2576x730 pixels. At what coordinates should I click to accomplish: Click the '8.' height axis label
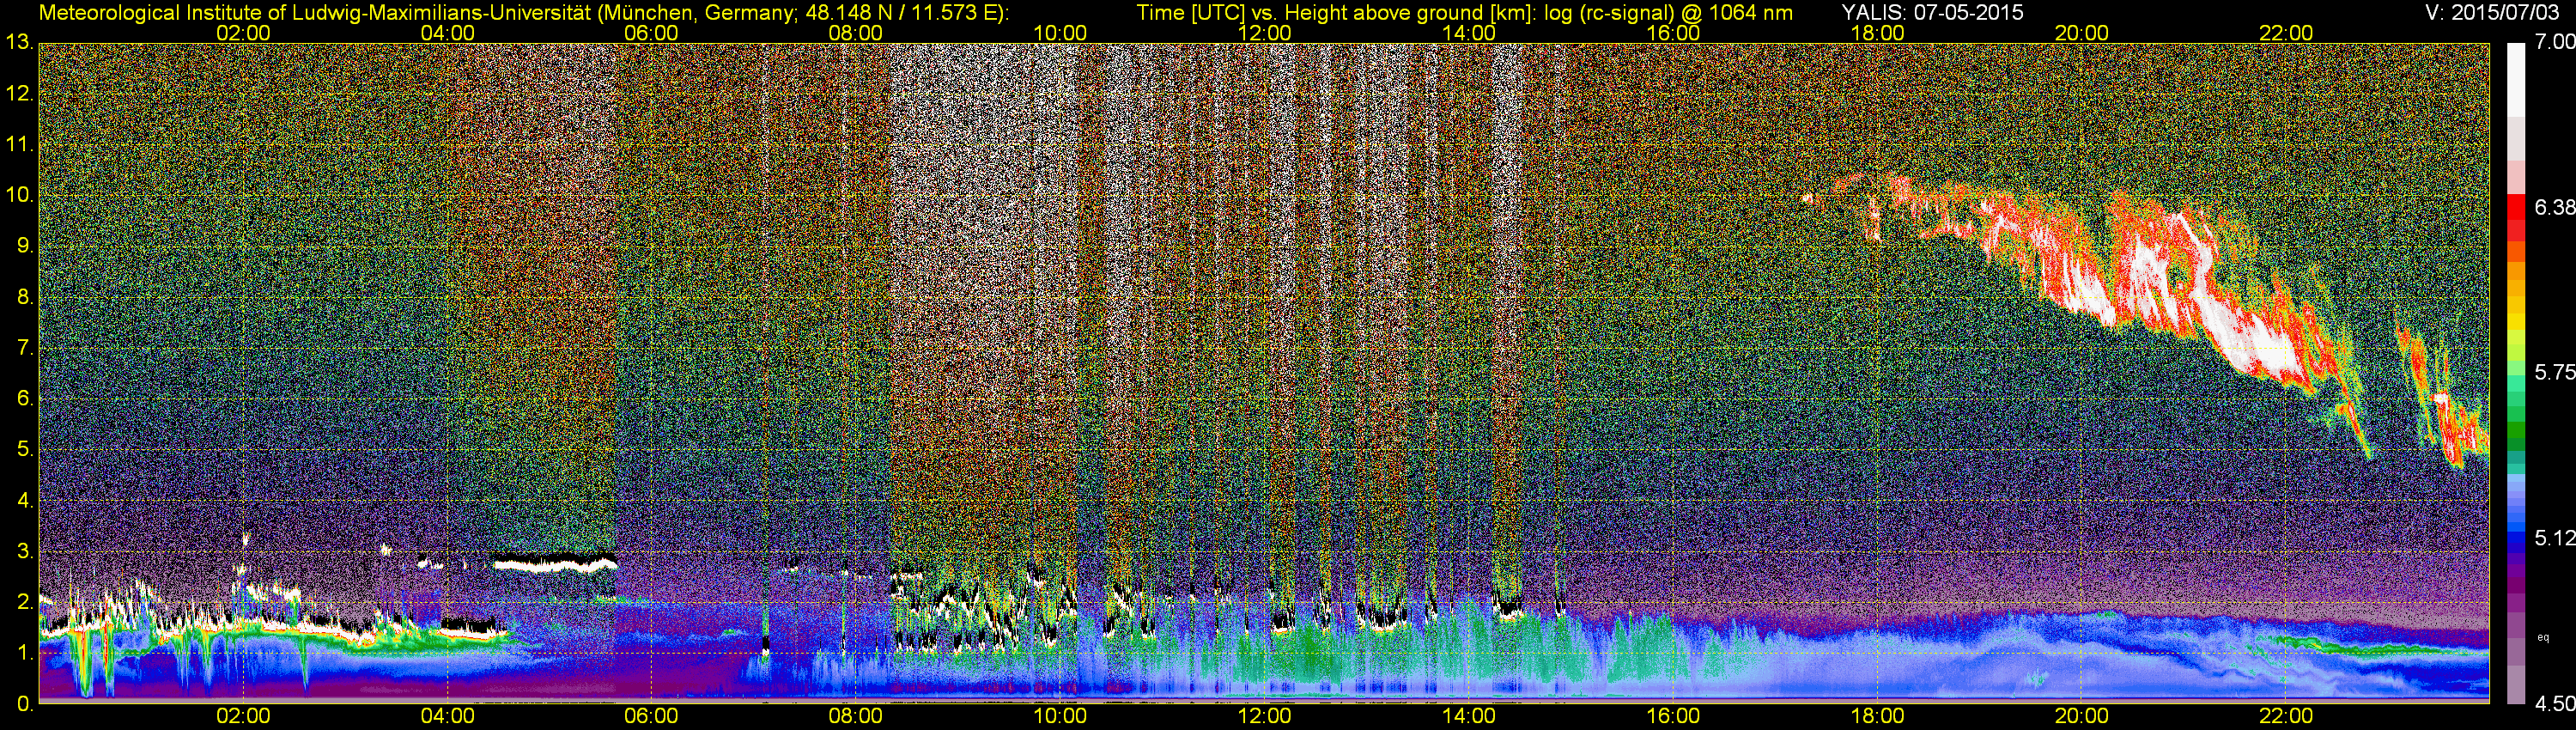coord(25,297)
